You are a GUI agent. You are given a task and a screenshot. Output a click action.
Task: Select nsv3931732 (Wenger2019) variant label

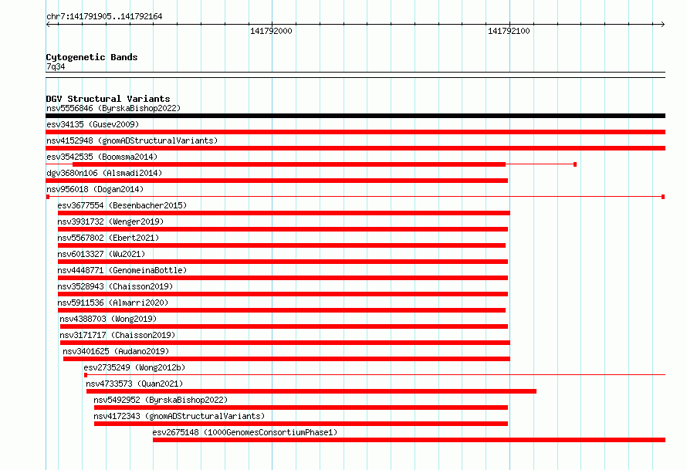click(x=110, y=221)
